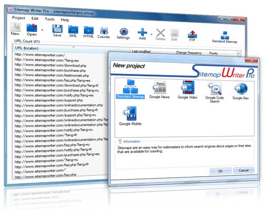264x217 pixels.
Task: Select the URL row ending /support.php
Action: [x=49, y=100]
